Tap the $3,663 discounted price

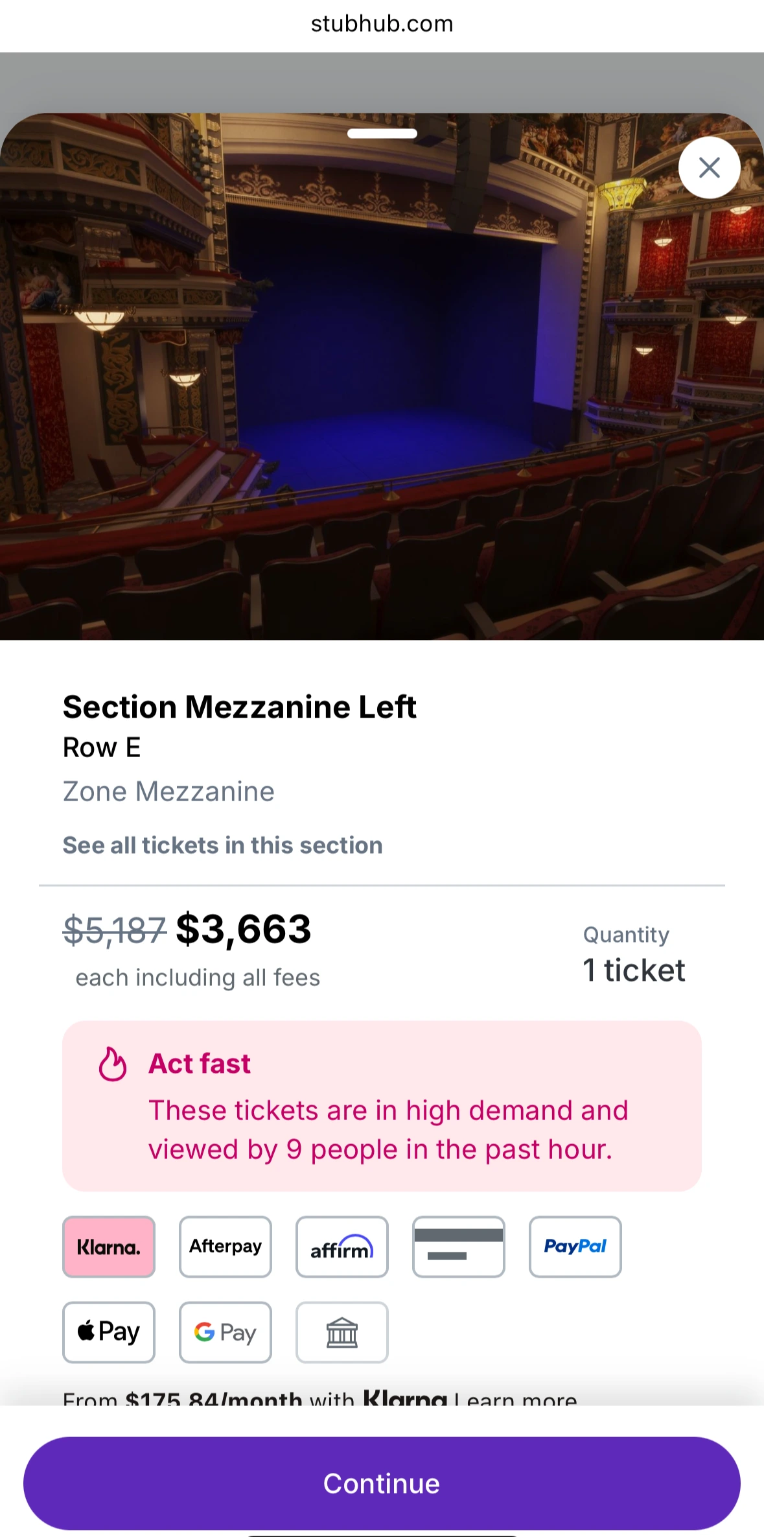244,928
